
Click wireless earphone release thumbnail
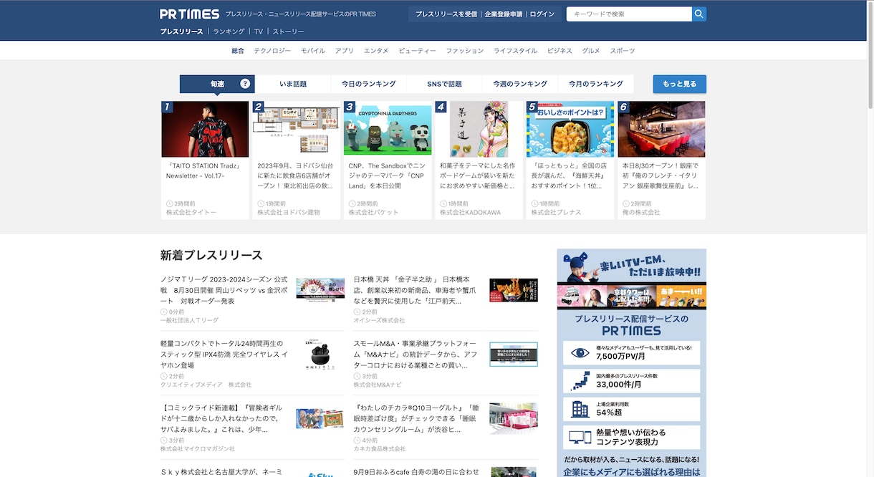click(x=320, y=354)
